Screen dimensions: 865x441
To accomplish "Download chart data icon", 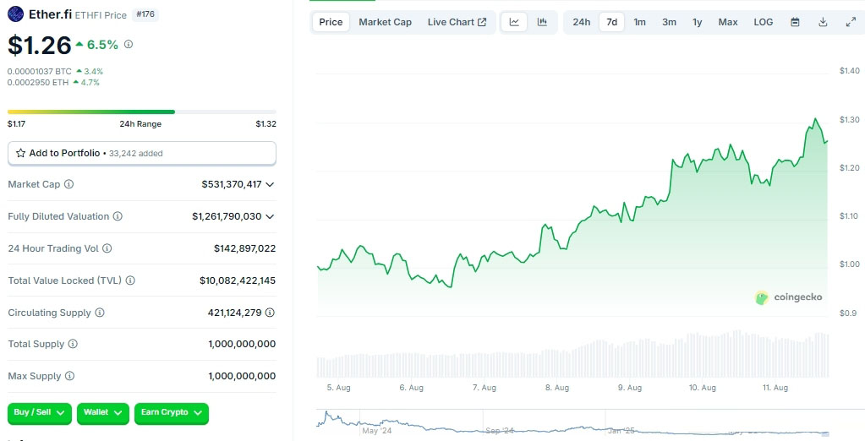I will tap(823, 22).
